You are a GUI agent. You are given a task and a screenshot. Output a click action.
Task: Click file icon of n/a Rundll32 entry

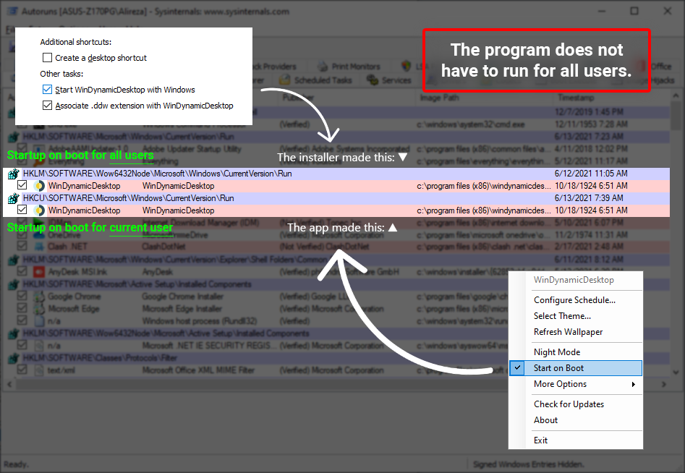click(x=39, y=321)
